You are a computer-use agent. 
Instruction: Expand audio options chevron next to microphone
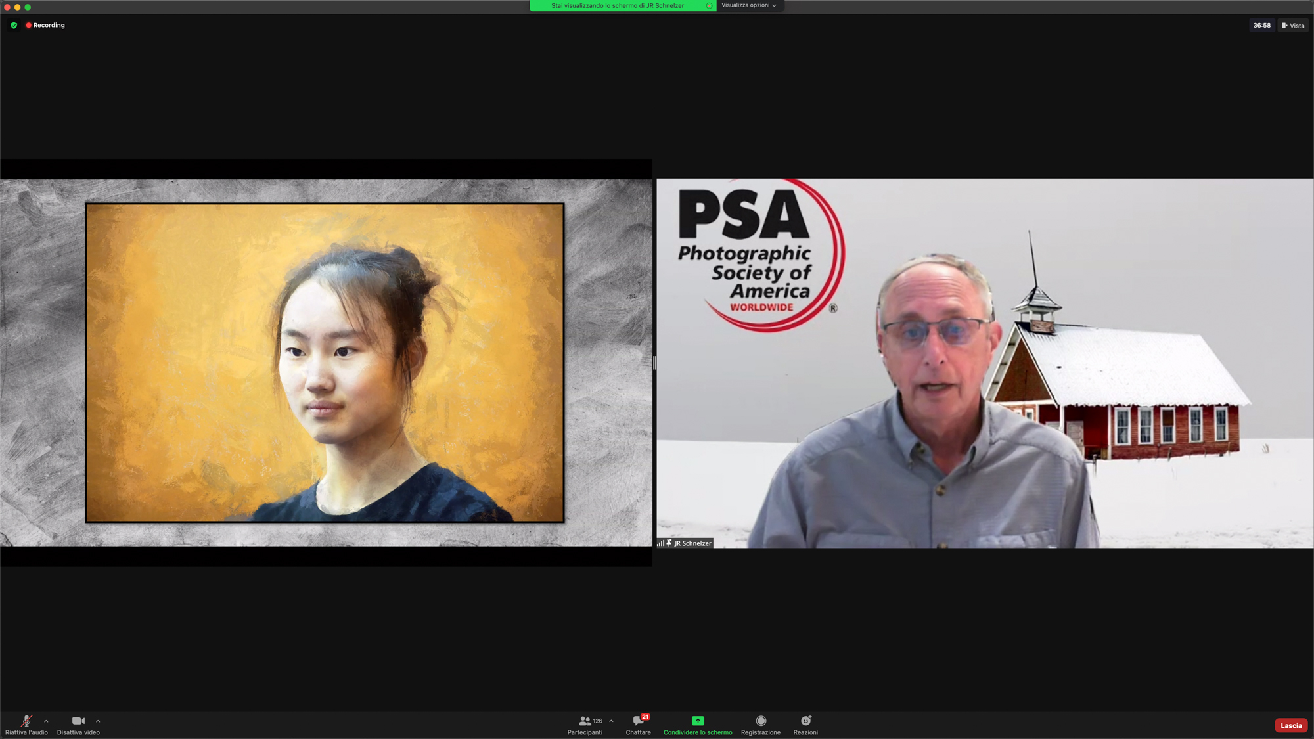coord(46,721)
